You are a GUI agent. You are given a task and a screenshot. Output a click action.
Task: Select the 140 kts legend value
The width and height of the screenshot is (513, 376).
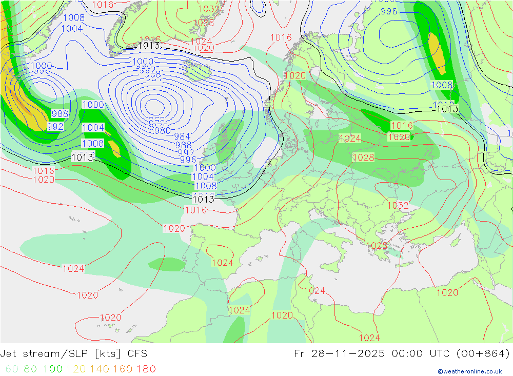point(100,369)
